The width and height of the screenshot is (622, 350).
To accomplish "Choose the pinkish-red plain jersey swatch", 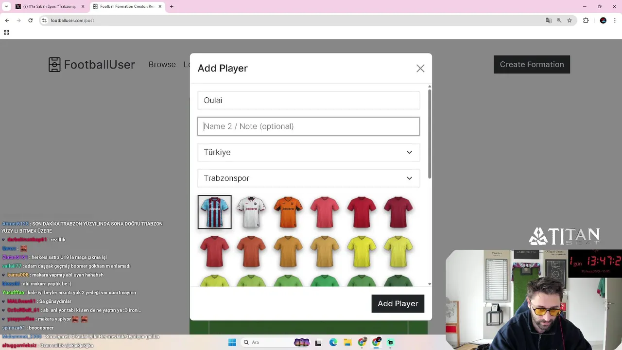I will (x=325, y=212).
